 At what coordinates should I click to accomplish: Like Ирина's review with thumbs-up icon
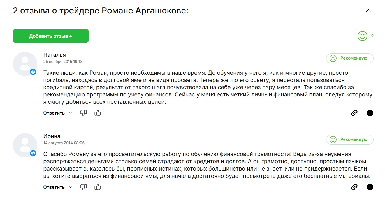click(x=98, y=187)
